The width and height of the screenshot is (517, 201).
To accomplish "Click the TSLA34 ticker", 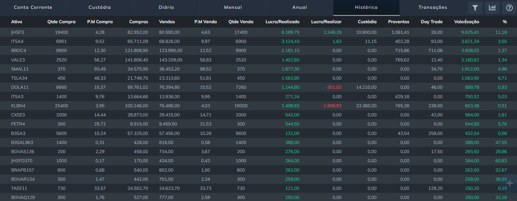I will (19, 78).
